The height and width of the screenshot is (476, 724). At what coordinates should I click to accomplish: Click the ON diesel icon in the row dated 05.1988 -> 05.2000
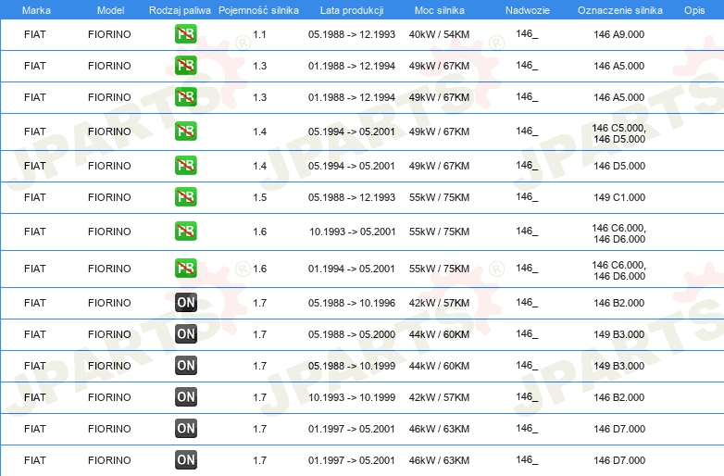coord(185,333)
